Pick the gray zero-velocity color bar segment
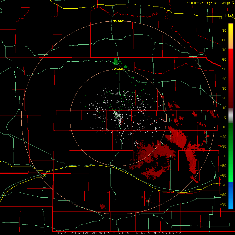 tap(231, 116)
